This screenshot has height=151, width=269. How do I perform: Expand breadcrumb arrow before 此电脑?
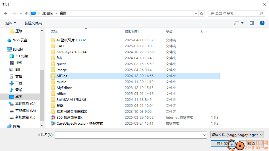click(39, 13)
